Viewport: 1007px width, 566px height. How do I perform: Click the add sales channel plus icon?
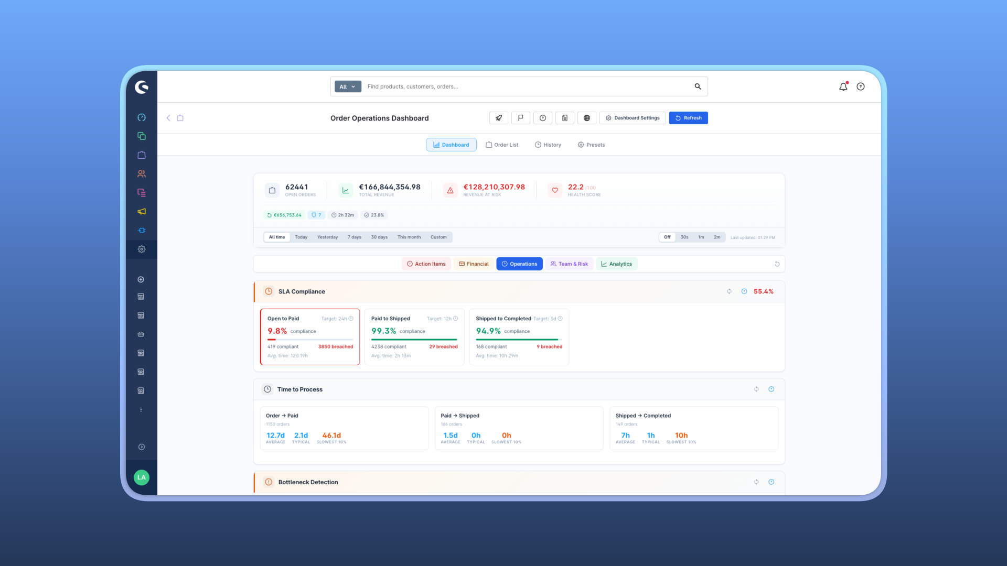[x=141, y=280]
